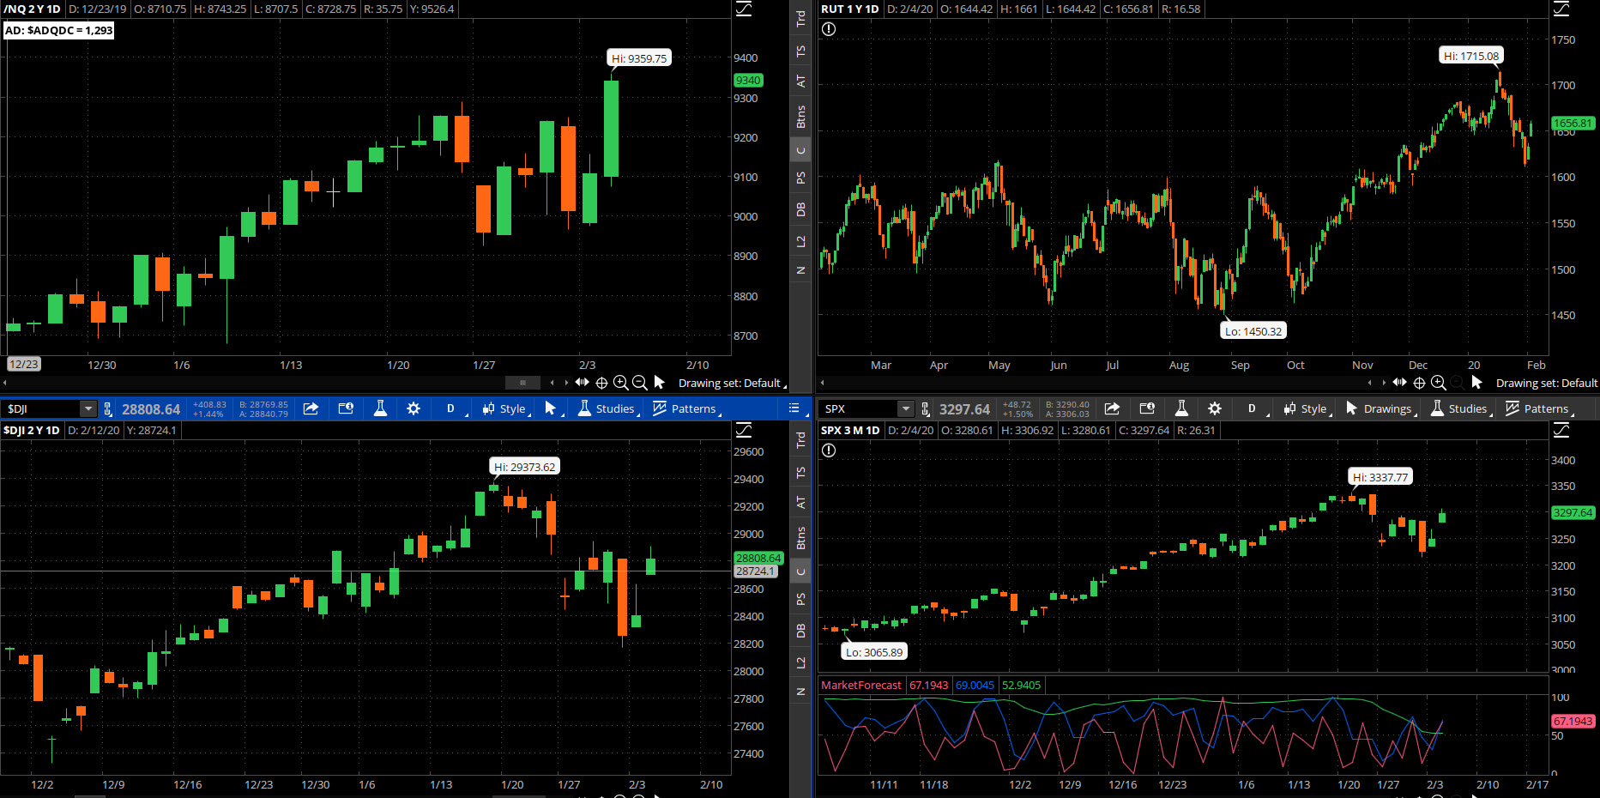This screenshot has height=798, width=1600.
Task: Click expand-width arrows icon under RUT chart
Action: pyautogui.click(x=1400, y=383)
